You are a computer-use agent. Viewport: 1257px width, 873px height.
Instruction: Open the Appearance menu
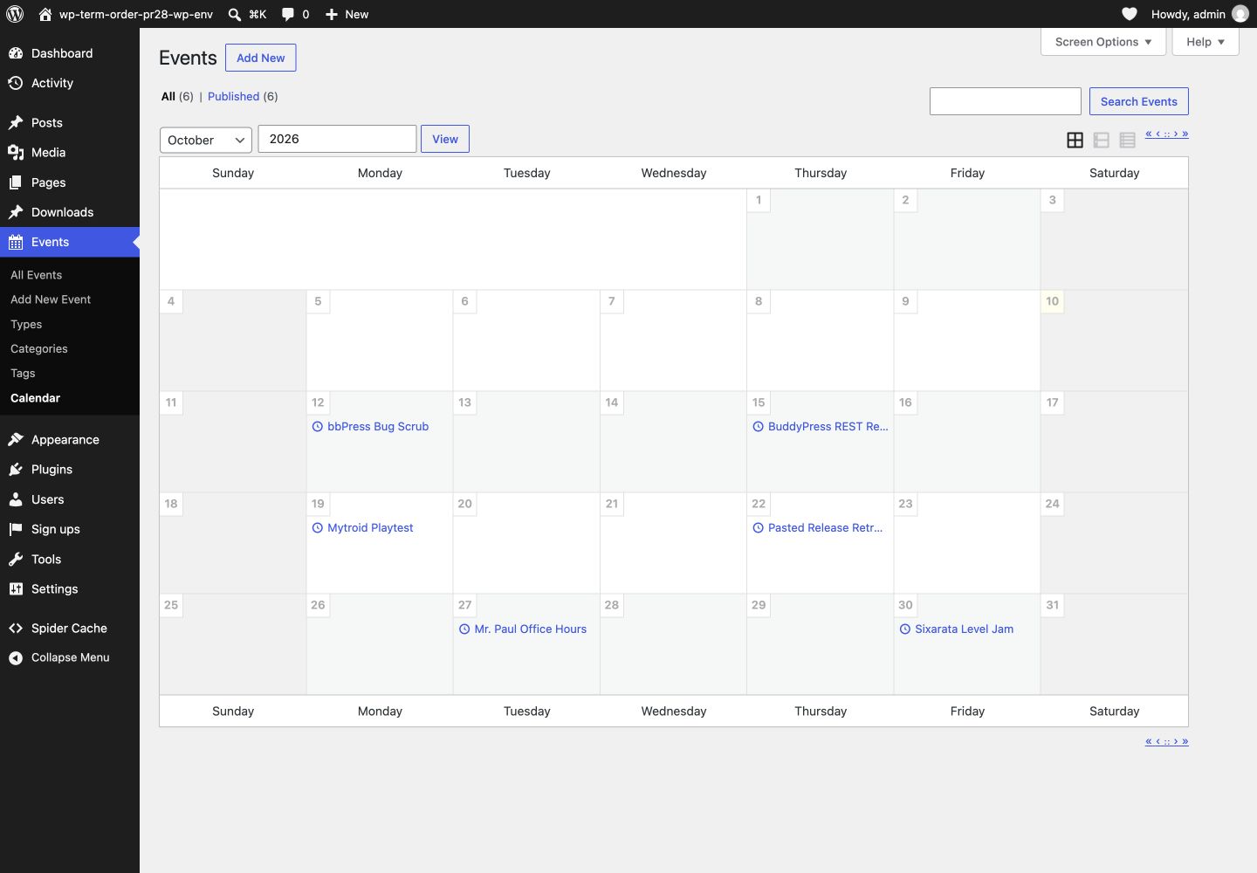click(x=70, y=439)
